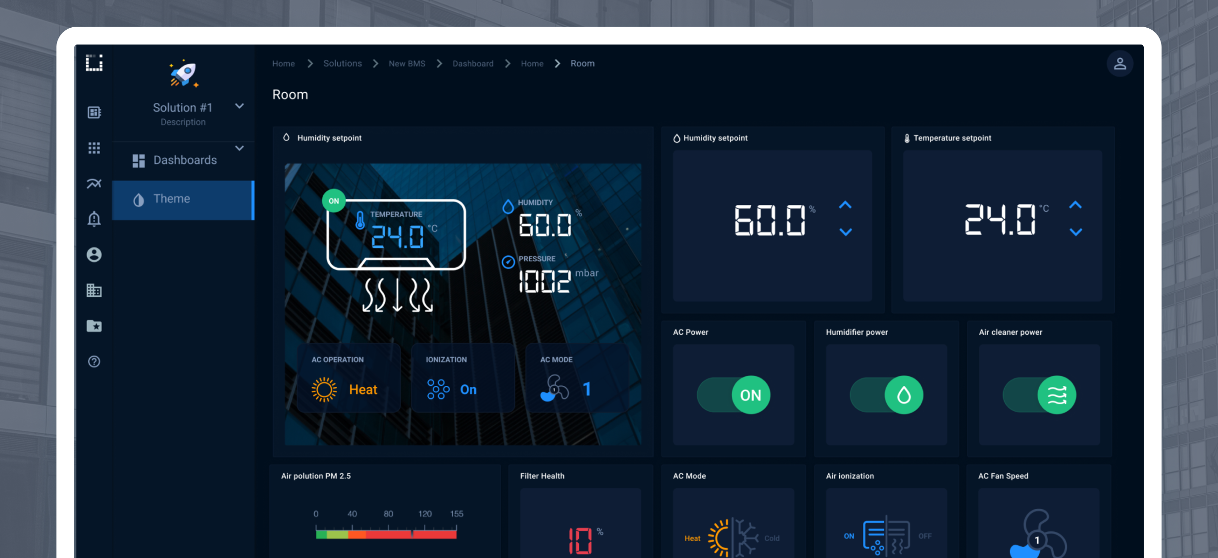Click the AC Fan Speed title
The width and height of the screenshot is (1218, 558).
coord(1003,476)
